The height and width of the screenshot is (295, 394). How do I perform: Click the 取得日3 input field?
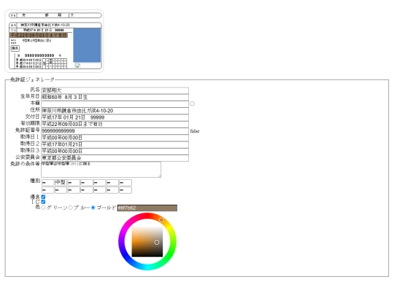[x=115, y=152]
